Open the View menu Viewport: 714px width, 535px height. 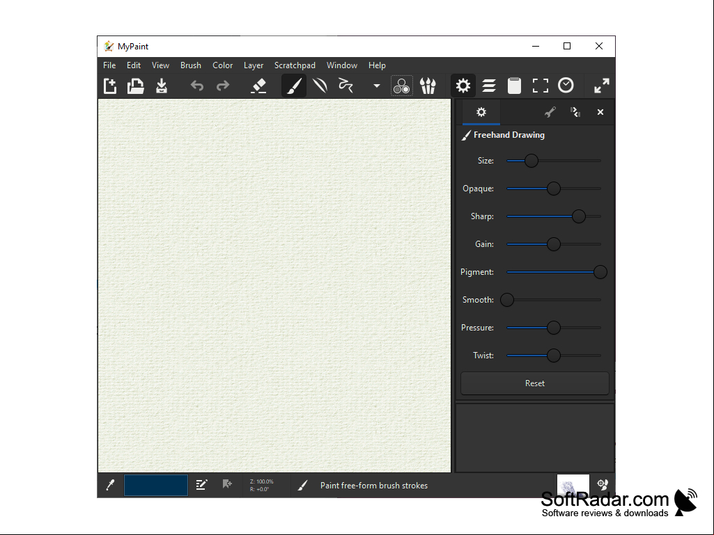tap(160, 65)
